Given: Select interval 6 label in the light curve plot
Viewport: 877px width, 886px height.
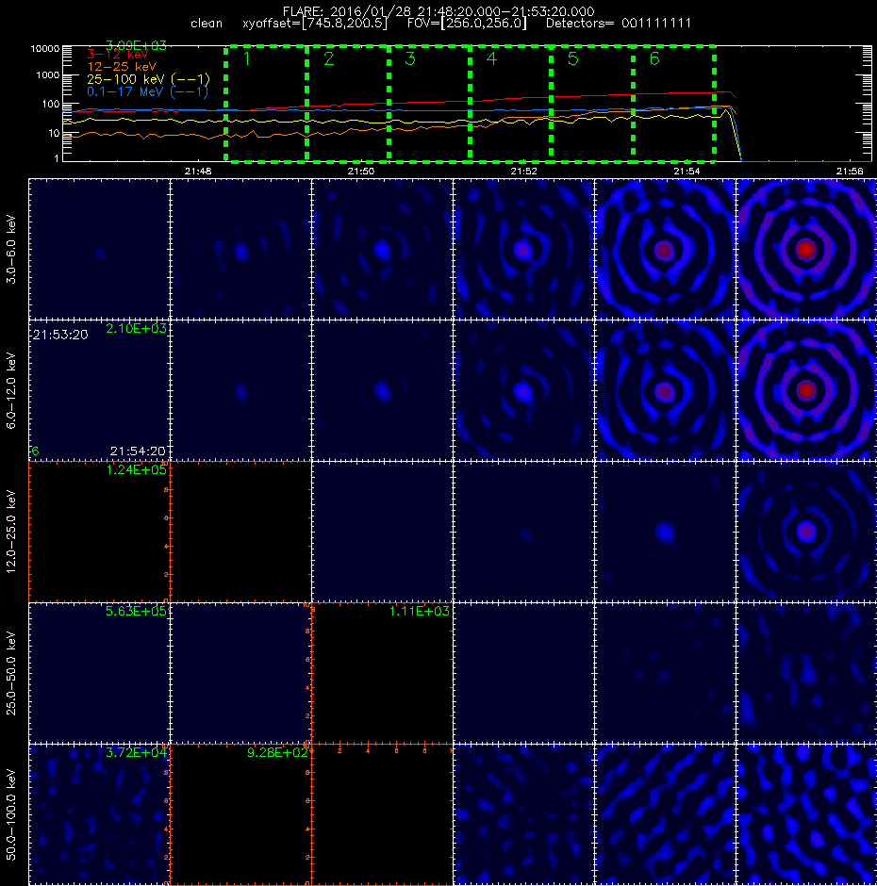Looking at the screenshot, I should coord(654,58).
